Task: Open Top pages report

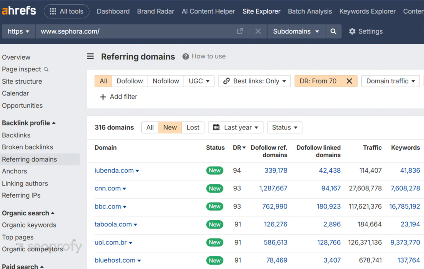Action: (18, 237)
